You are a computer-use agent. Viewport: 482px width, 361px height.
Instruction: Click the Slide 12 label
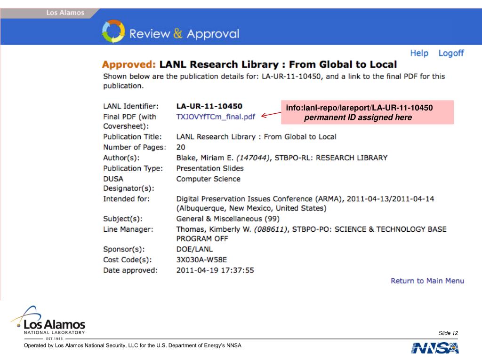pyautogui.click(x=448, y=333)
